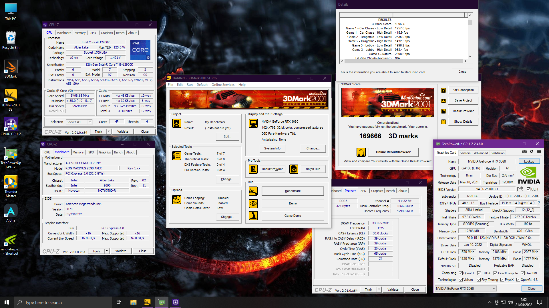The height and width of the screenshot is (308, 549).
Task: Switch to the Advanced tab in GPU-Z
Action: click(481, 153)
